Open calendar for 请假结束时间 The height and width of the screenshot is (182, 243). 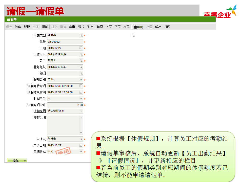pos(81,92)
